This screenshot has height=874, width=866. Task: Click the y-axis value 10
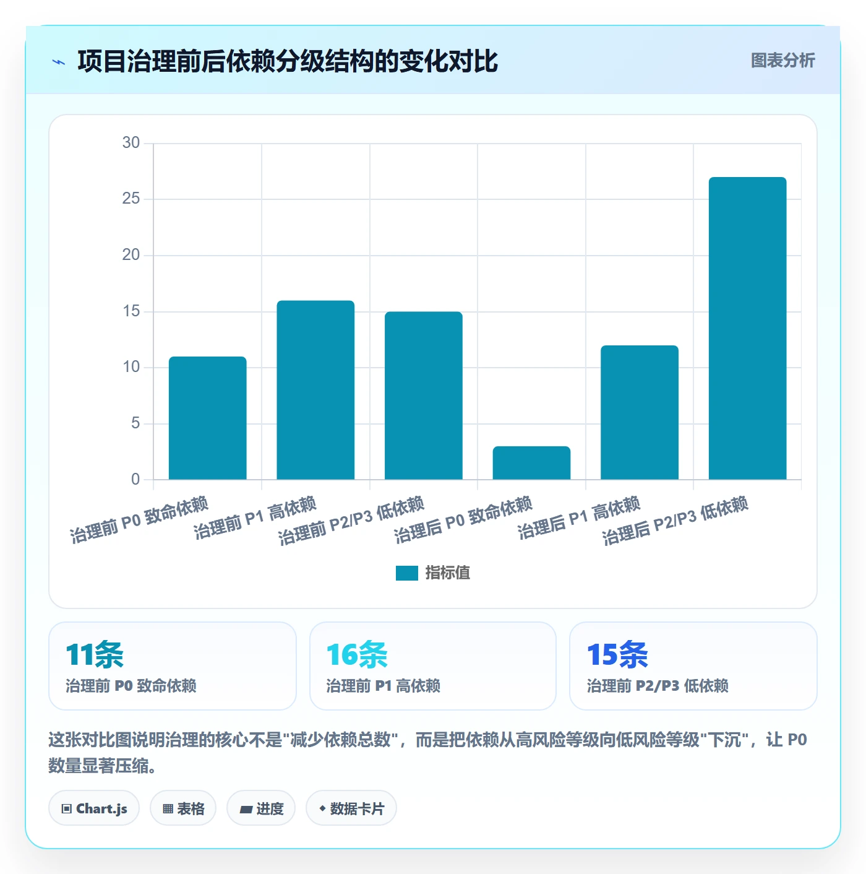coord(131,367)
